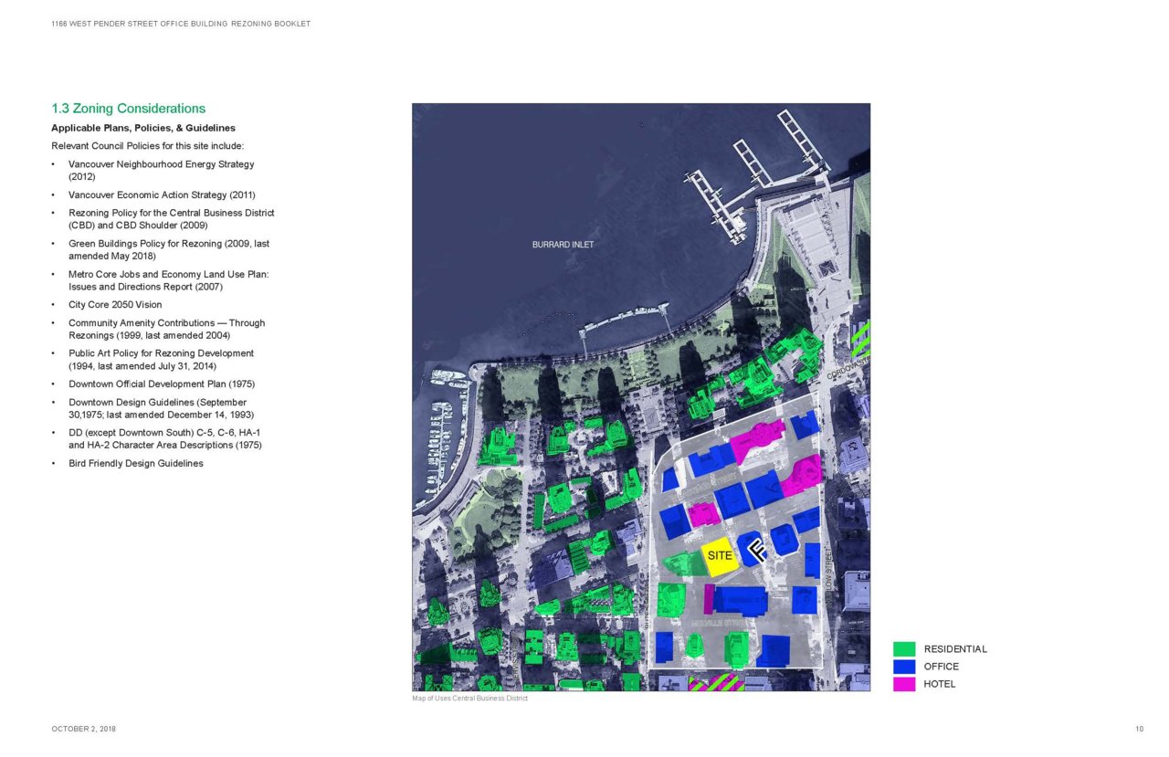Viewport: 1169px width, 757px height.
Task: Click 'Bird Friendly Design Guidelines' bullet
Action: (x=135, y=463)
